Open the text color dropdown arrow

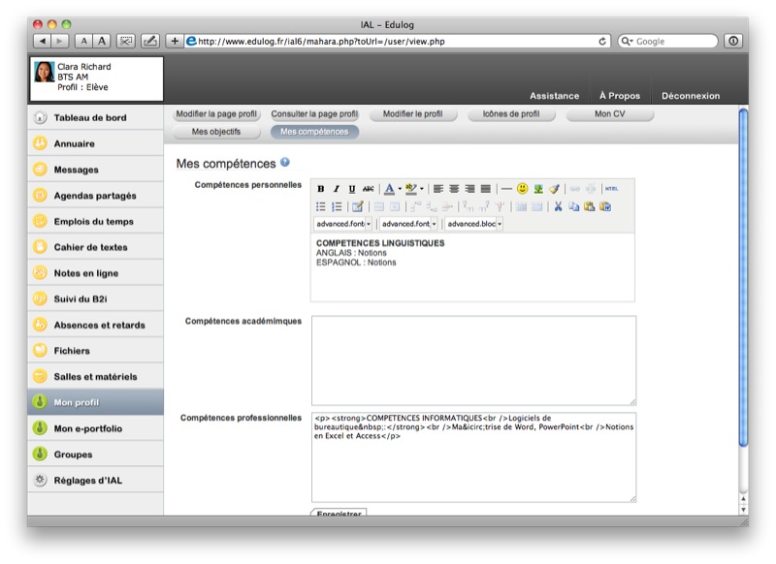pyautogui.click(x=399, y=189)
